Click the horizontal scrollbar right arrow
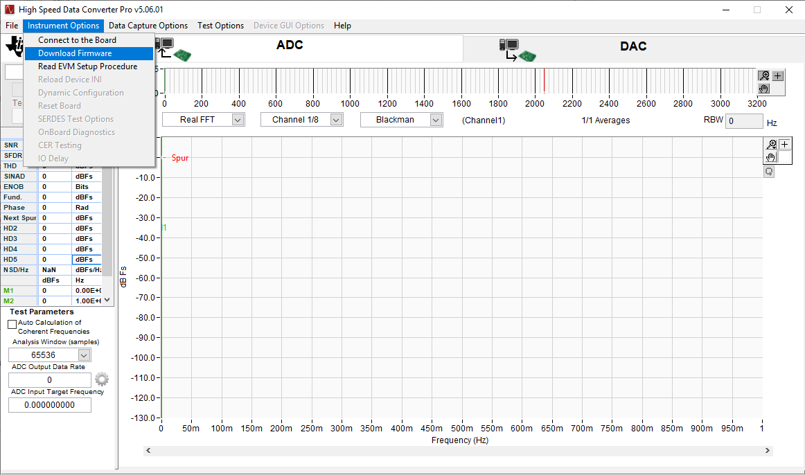This screenshot has height=475, width=805. pos(768,450)
